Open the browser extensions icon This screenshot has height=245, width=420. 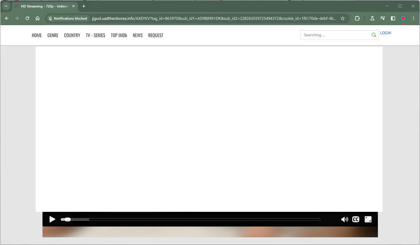tap(357, 18)
